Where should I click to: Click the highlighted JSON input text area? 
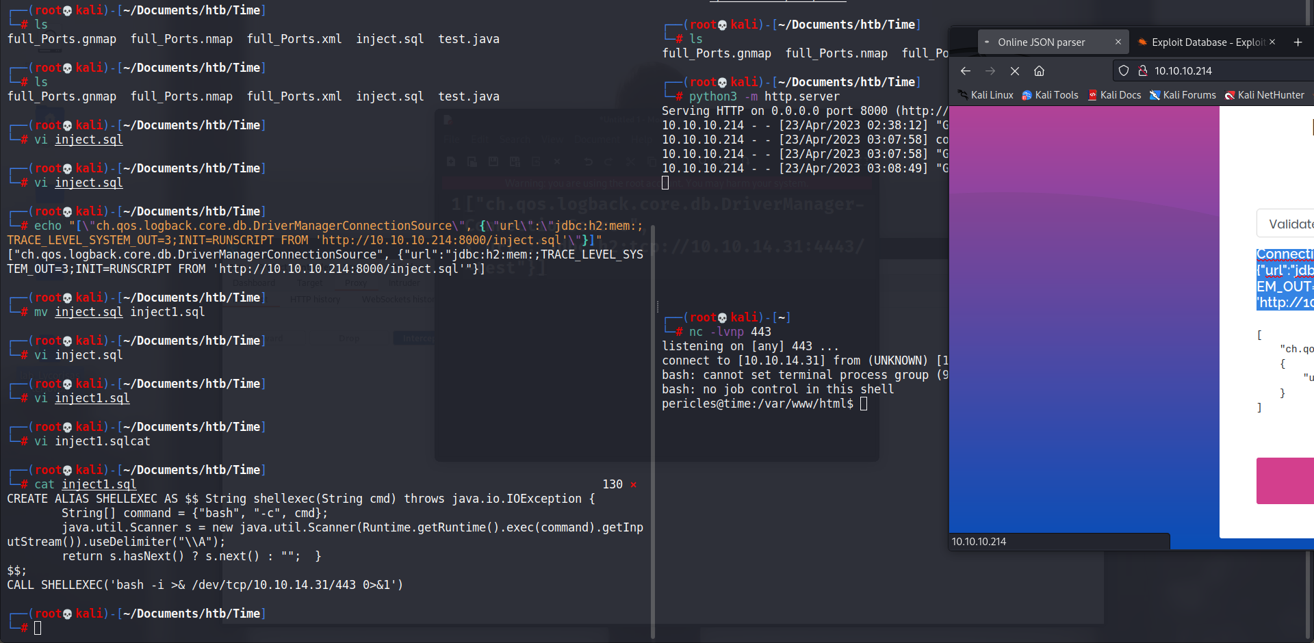(1285, 278)
